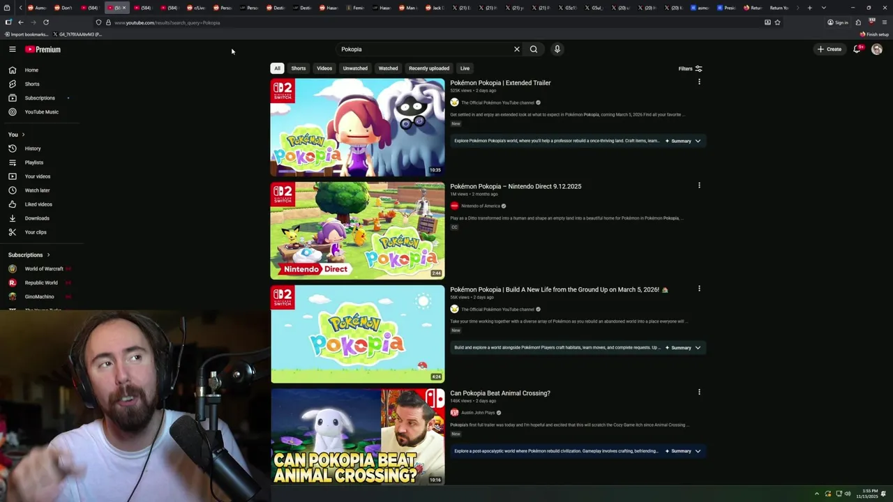Select the All filter chip

pyautogui.click(x=277, y=68)
